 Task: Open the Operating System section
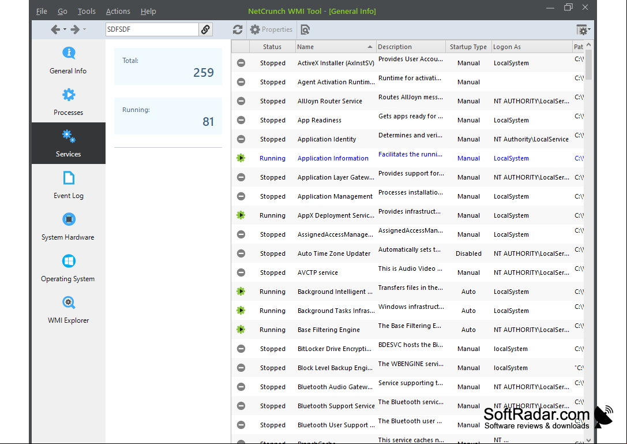click(x=69, y=268)
